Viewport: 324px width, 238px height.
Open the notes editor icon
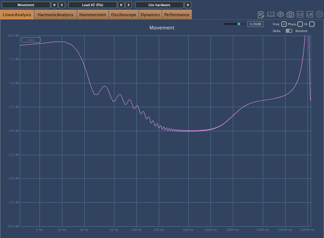click(261, 15)
